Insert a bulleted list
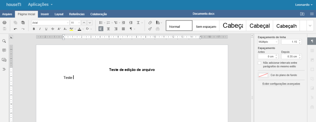 pyautogui.click(x=101, y=22)
